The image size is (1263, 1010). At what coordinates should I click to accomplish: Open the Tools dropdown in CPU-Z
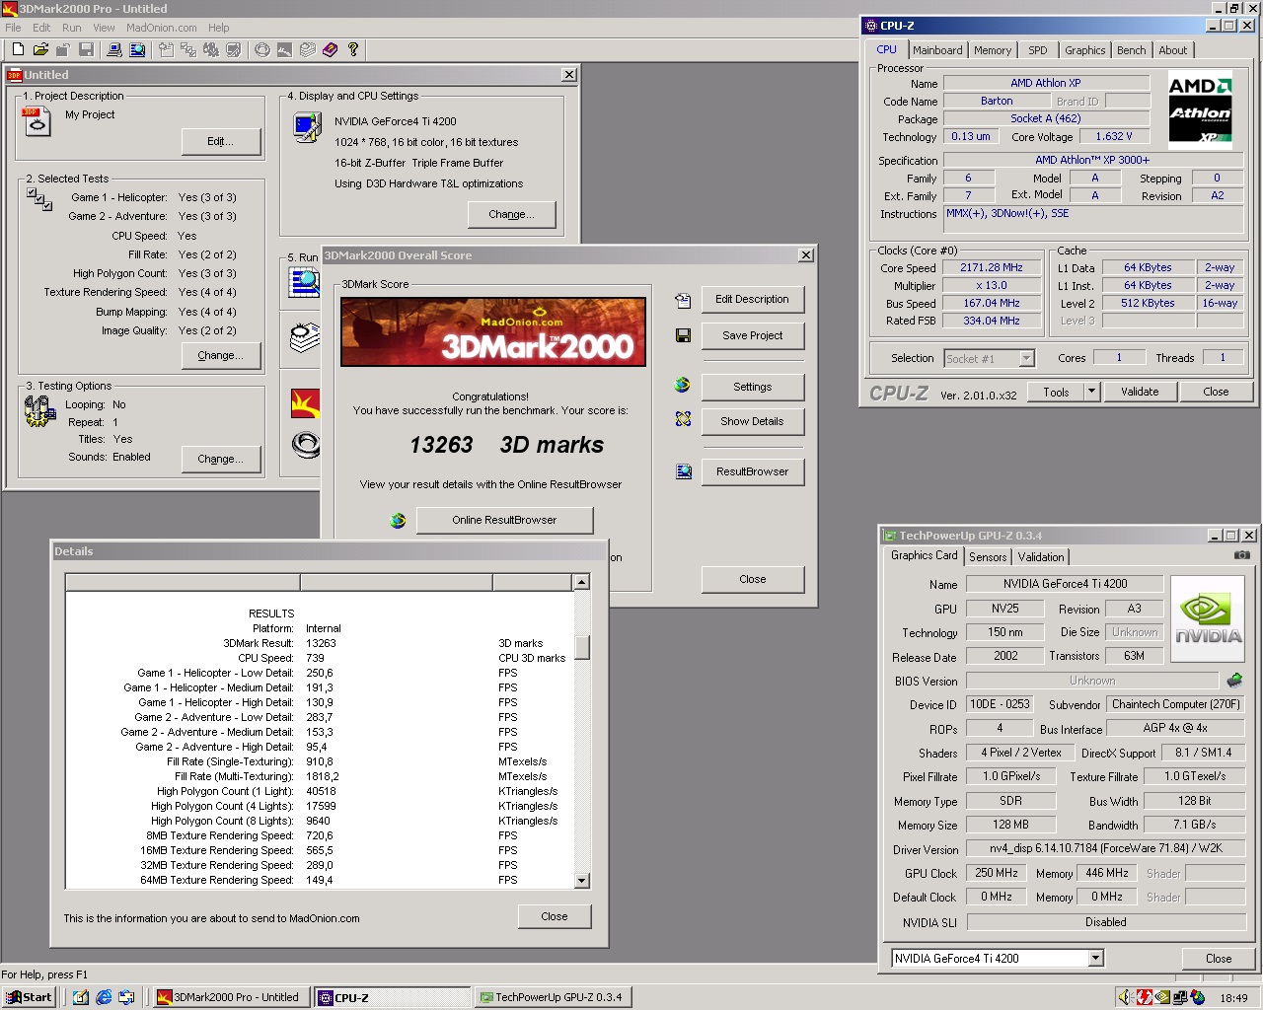point(1090,392)
